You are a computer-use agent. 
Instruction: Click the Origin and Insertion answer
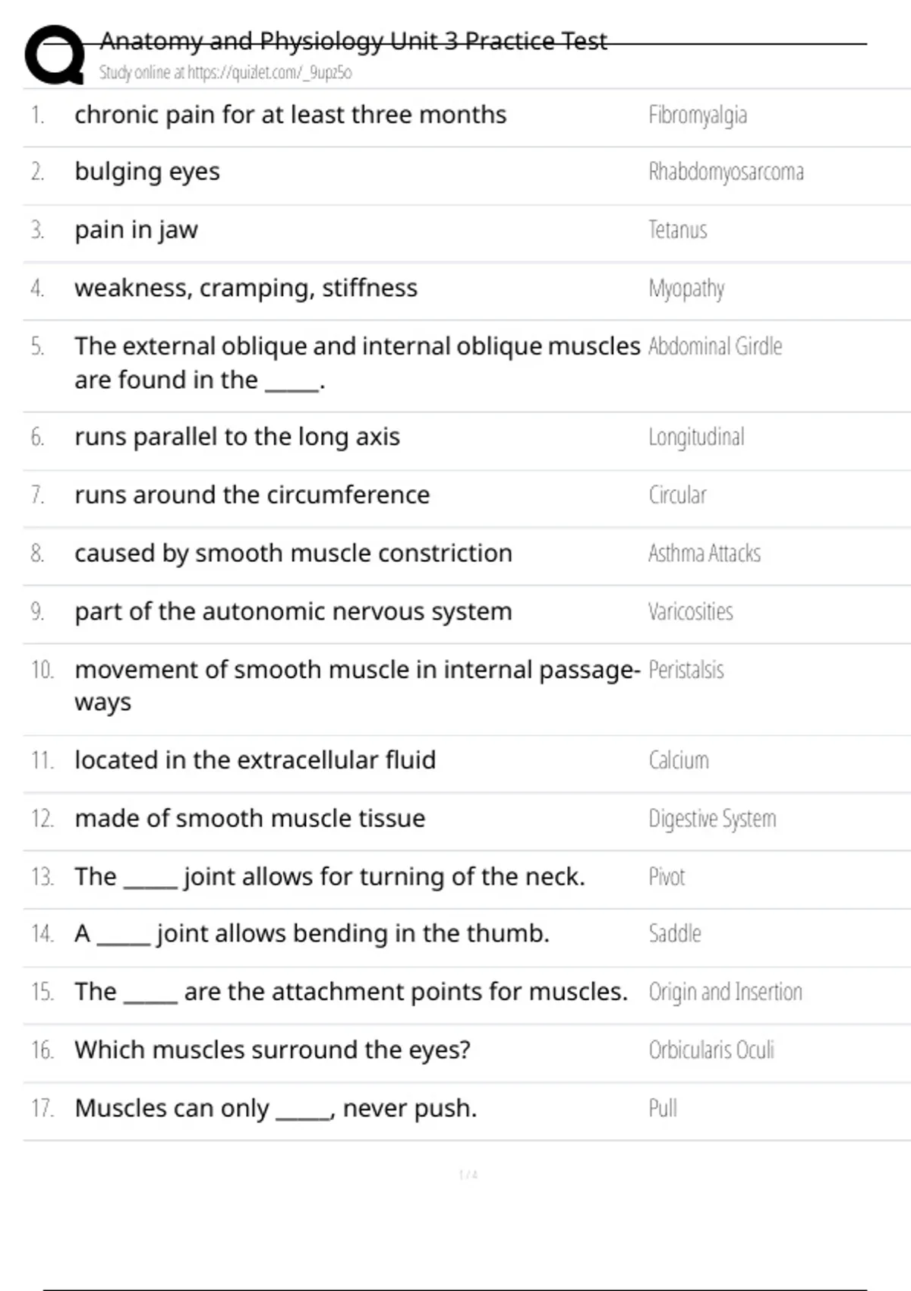[x=725, y=993]
